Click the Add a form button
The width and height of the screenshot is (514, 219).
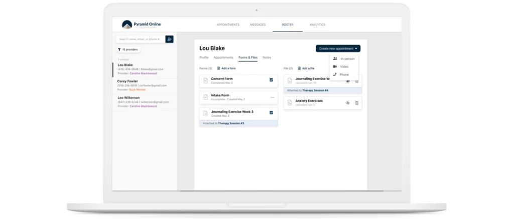(x=226, y=68)
